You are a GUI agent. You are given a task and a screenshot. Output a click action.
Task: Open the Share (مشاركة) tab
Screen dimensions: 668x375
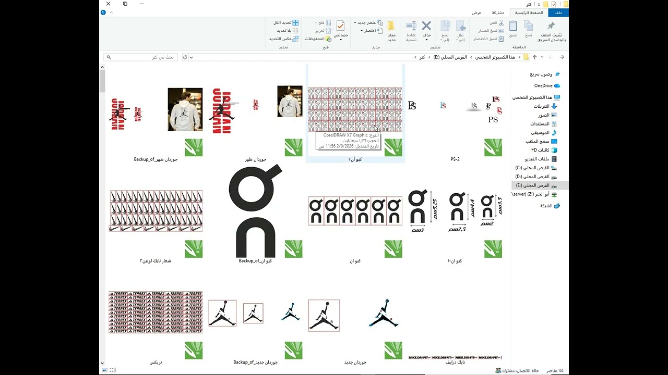tap(498, 12)
